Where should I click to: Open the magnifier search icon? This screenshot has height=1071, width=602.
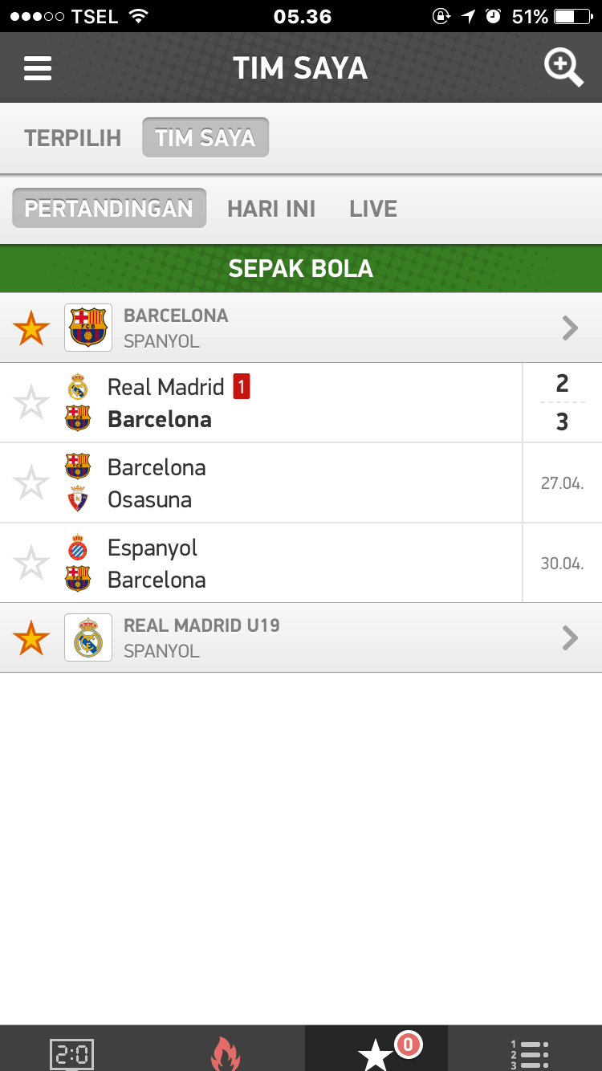[x=564, y=67]
